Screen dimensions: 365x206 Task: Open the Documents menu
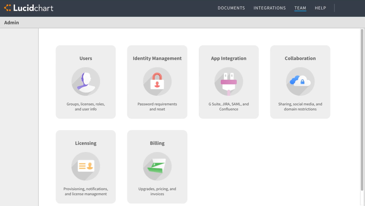(x=231, y=8)
